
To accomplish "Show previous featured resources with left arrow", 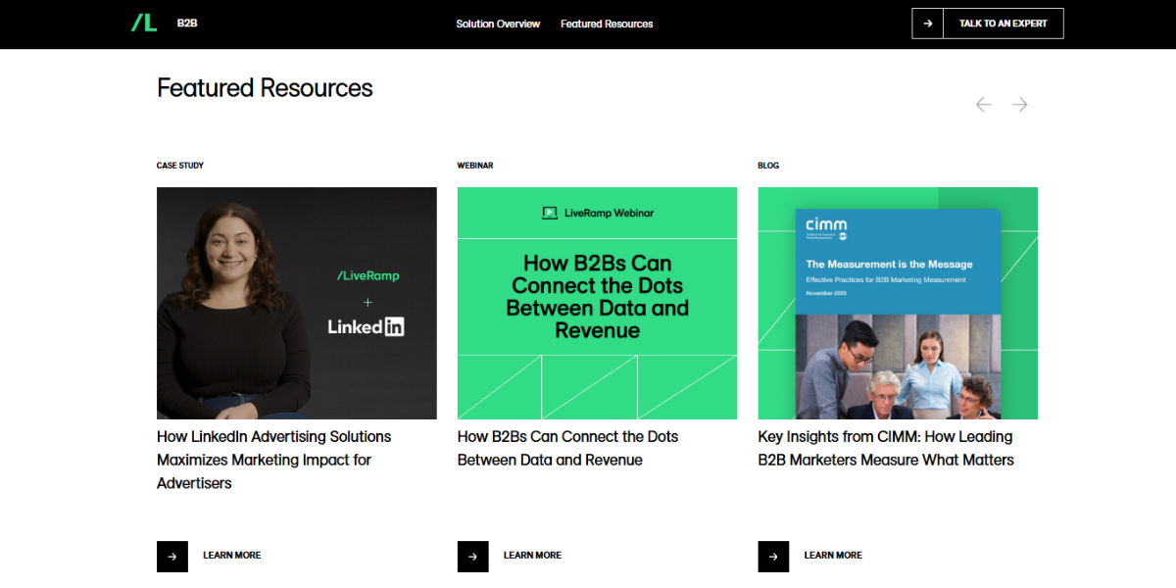I will (x=983, y=105).
